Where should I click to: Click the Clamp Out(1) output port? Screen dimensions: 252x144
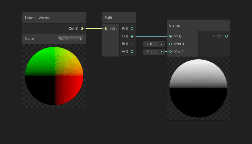[x=227, y=36]
